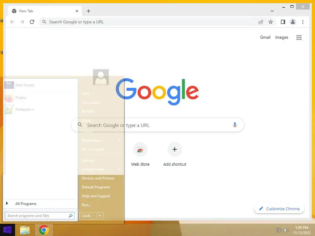315x236 pixels.
Task: Click the Windows Start button
Action: coord(7,230)
